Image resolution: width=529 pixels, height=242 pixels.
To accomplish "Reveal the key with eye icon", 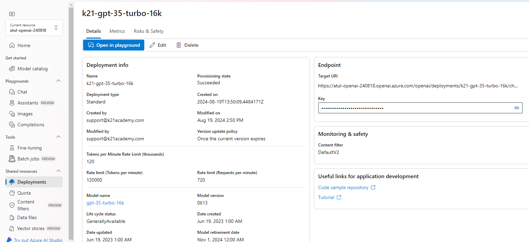I will pos(516,108).
